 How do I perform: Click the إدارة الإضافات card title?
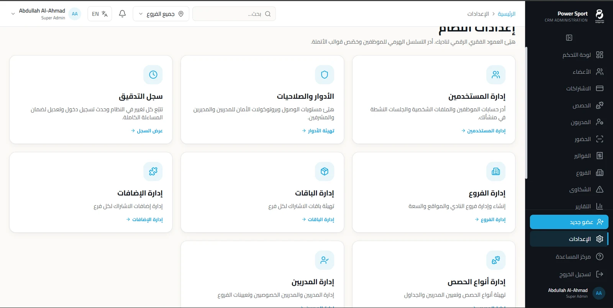(x=140, y=193)
